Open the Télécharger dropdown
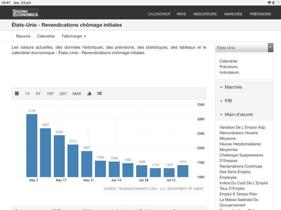 tap(73, 36)
